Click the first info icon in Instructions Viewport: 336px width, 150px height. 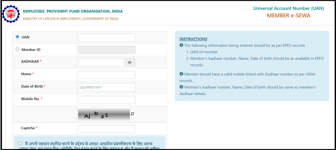click(181, 45)
